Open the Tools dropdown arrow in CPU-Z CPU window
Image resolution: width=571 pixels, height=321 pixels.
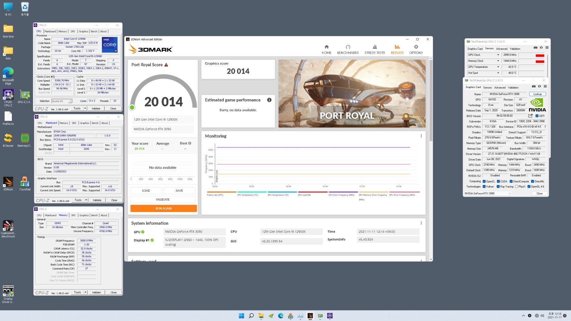[85, 108]
